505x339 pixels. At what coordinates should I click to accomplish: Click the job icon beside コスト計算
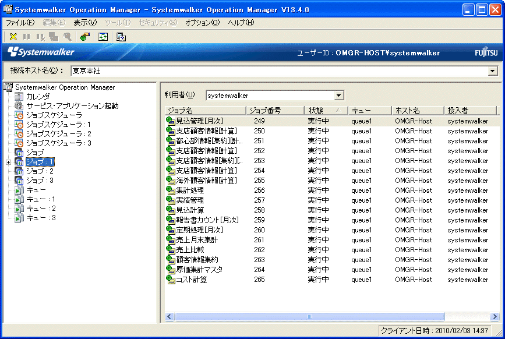click(x=171, y=280)
